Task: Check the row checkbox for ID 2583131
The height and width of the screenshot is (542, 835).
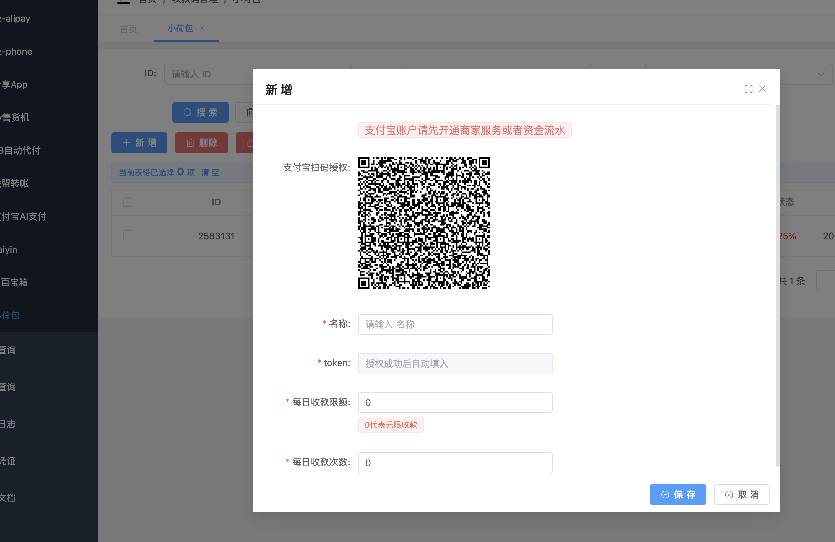Action: pos(128,235)
